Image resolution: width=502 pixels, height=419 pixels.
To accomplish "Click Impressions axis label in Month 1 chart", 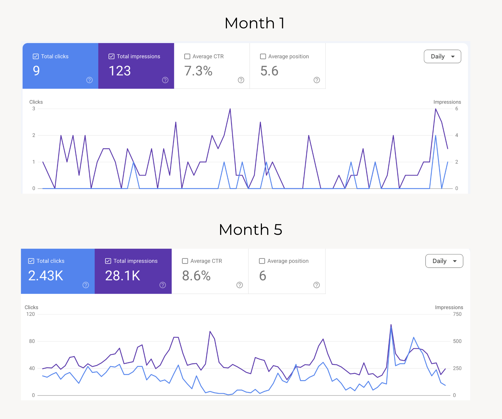I will click(x=447, y=102).
